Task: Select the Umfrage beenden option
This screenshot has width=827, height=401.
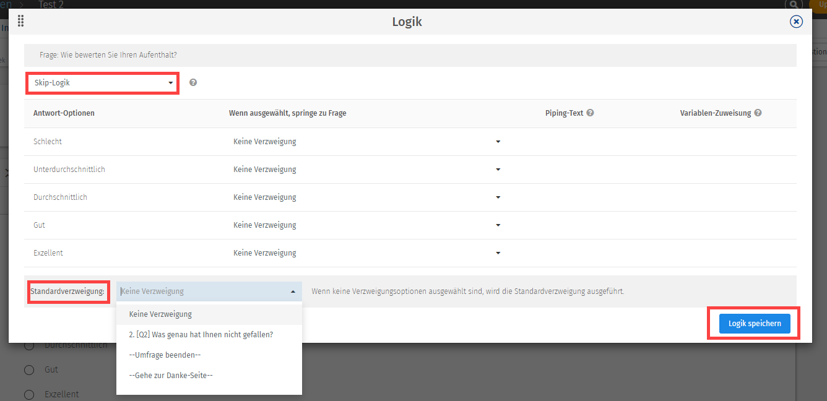Action: click(165, 355)
